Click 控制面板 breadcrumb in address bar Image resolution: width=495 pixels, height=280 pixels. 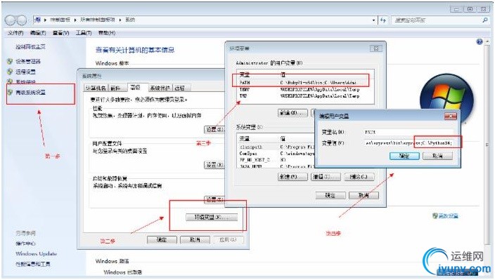click(60, 20)
